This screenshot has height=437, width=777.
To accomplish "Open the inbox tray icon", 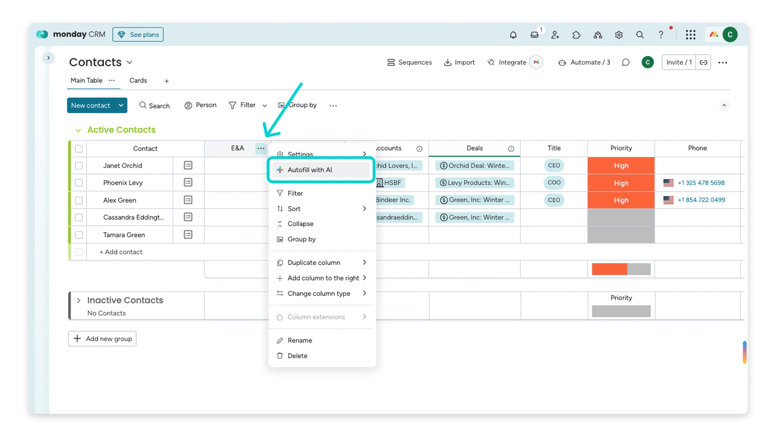I will point(534,35).
